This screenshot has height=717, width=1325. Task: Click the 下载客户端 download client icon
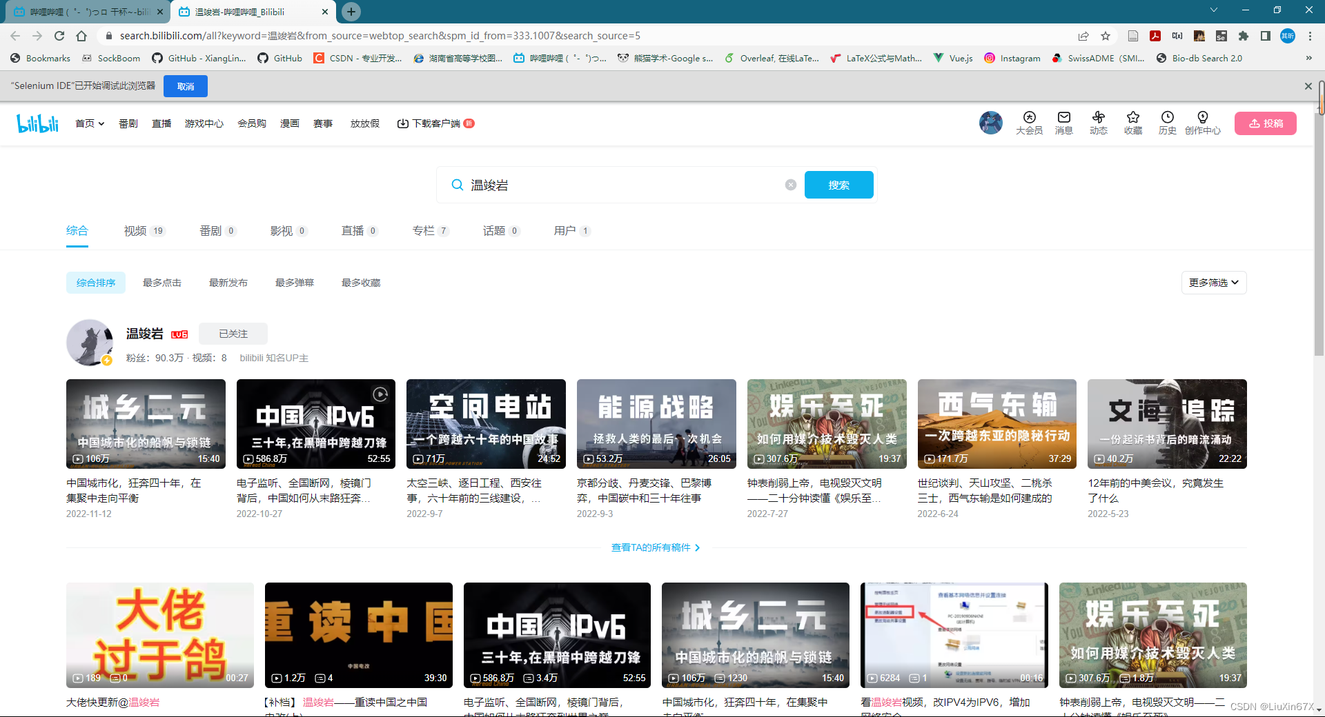[x=404, y=123]
